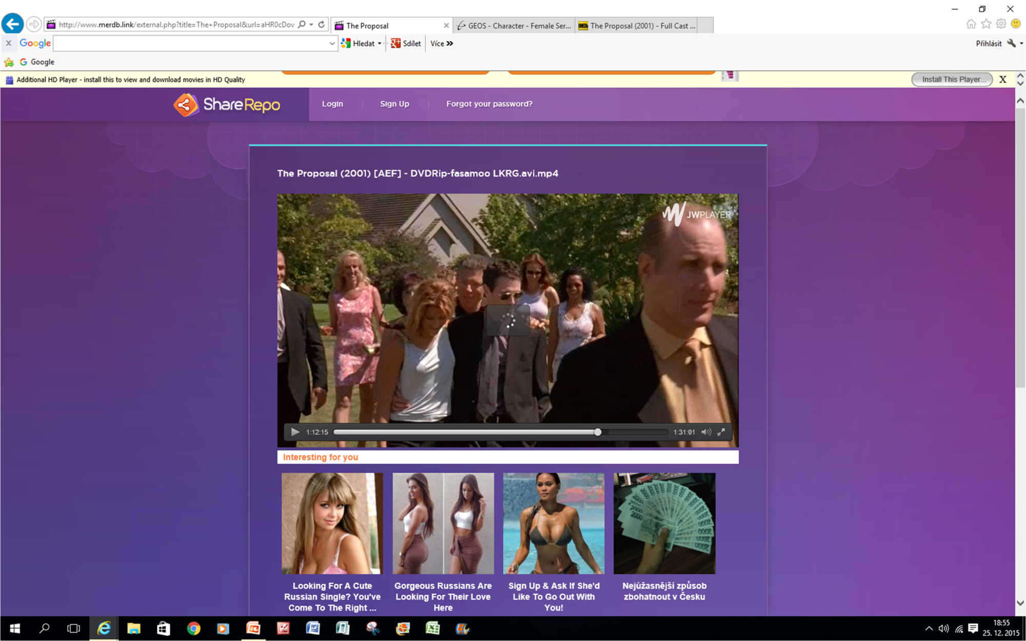Switch to The Proposal (2001) Full Cast tab
Image resolution: width=1026 pixels, height=641 pixels.
637,26
